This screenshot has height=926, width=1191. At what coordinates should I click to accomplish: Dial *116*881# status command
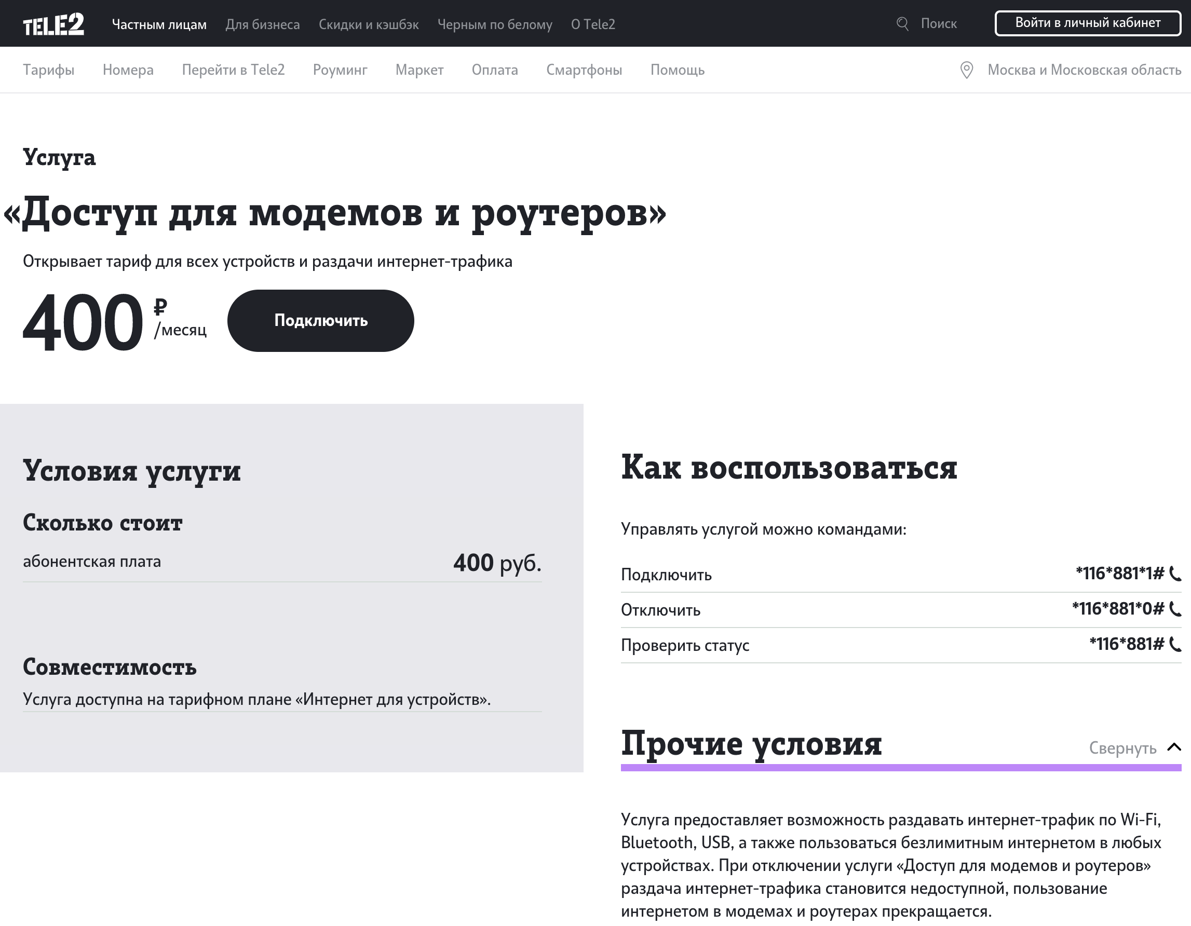1126,644
